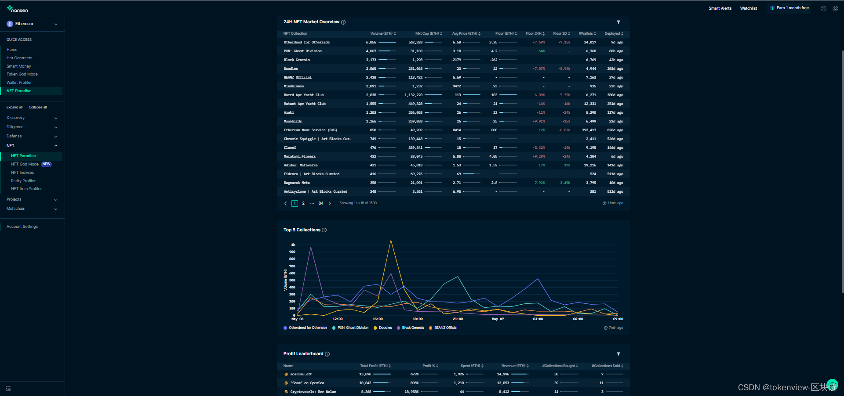The height and width of the screenshot is (396, 844).
Task: Go to next page of market table
Action: click(330, 203)
